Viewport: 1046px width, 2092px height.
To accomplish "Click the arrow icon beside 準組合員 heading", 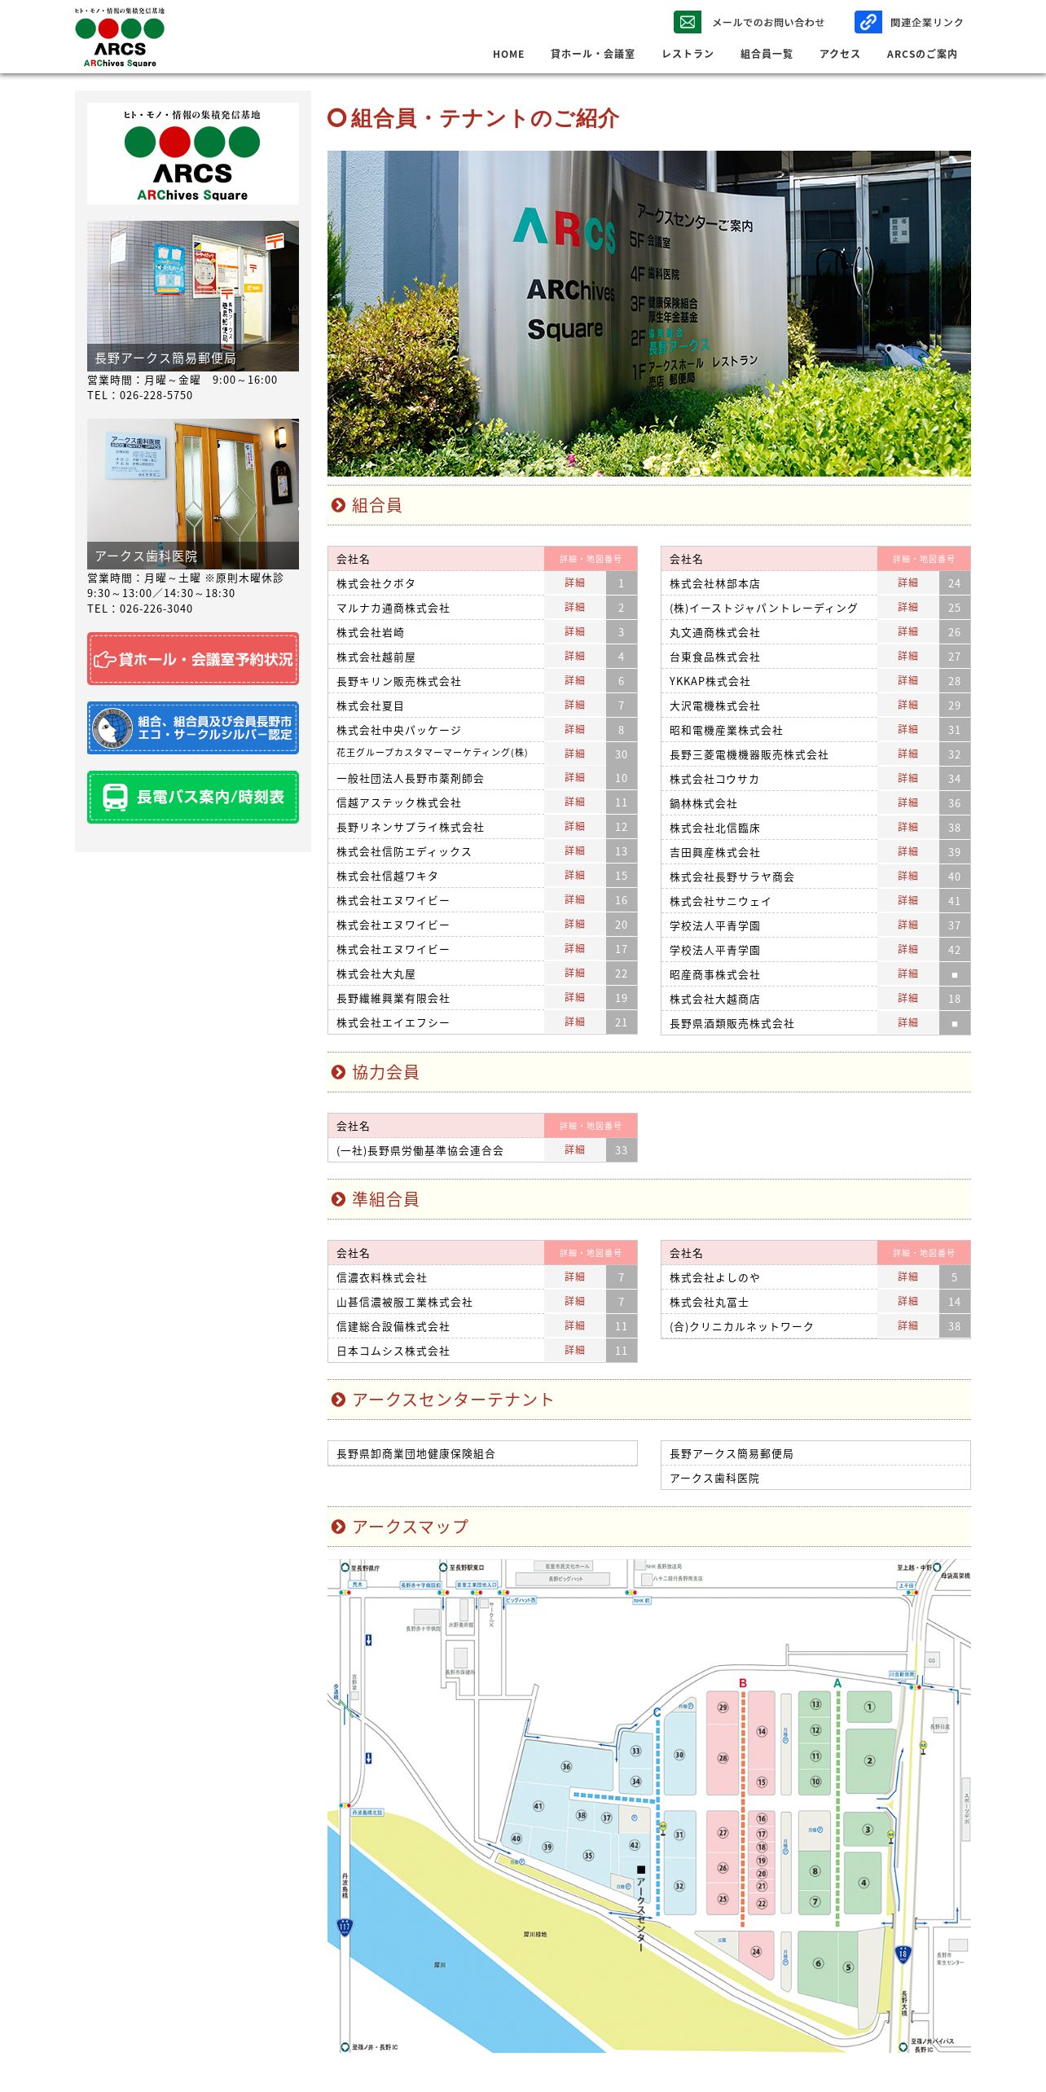I will (338, 1199).
